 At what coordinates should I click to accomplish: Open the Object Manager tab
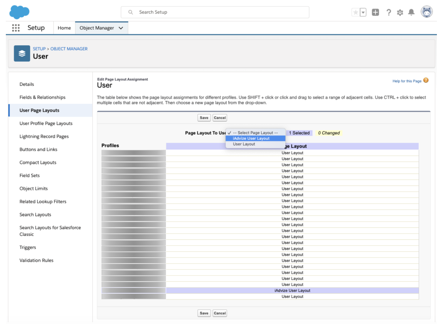(x=97, y=28)
